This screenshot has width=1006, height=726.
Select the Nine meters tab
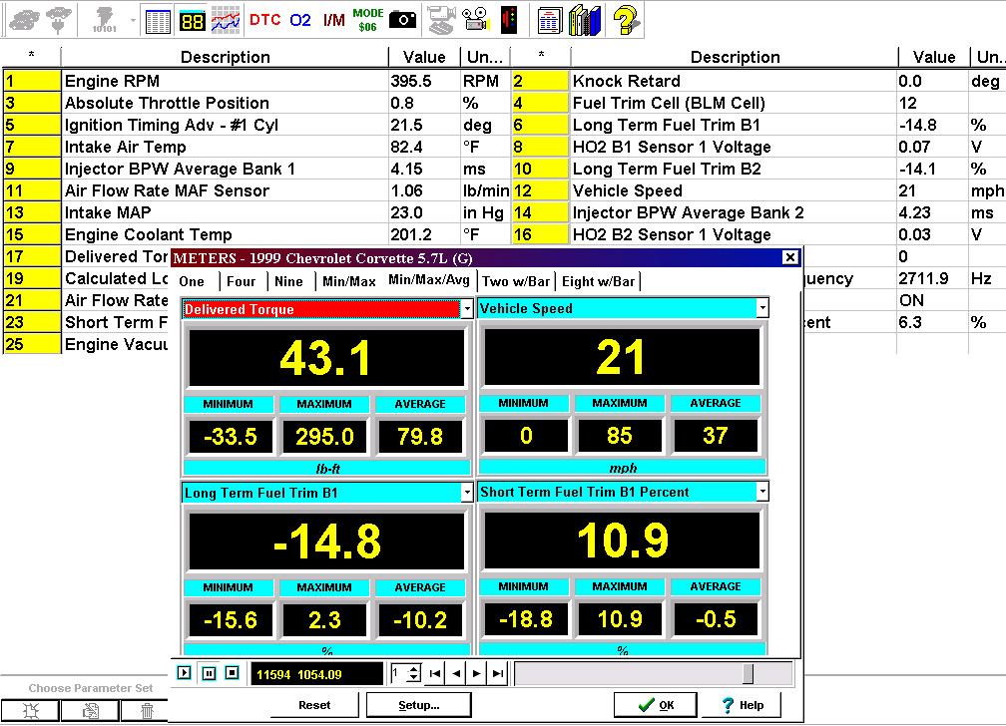point(288,281)
